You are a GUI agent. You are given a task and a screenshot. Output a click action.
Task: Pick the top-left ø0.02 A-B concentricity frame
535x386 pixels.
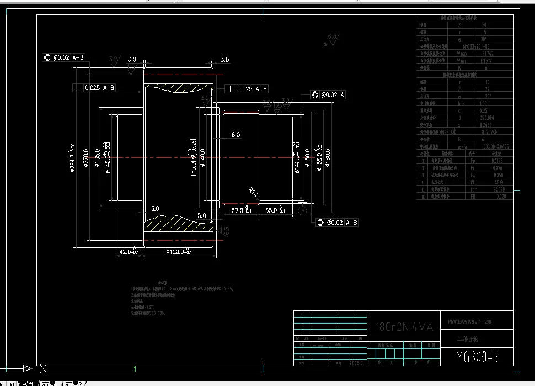pos(63,57)
